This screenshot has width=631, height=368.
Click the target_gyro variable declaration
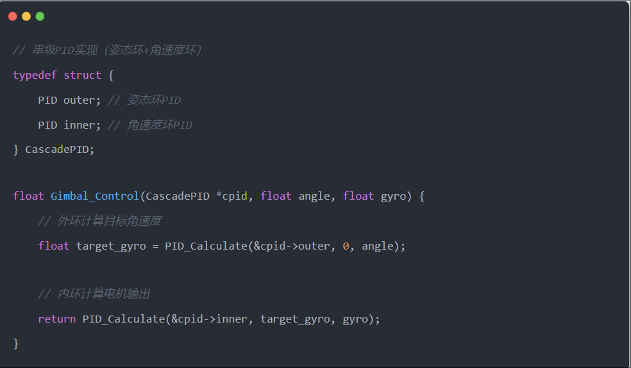click(111, 246)
